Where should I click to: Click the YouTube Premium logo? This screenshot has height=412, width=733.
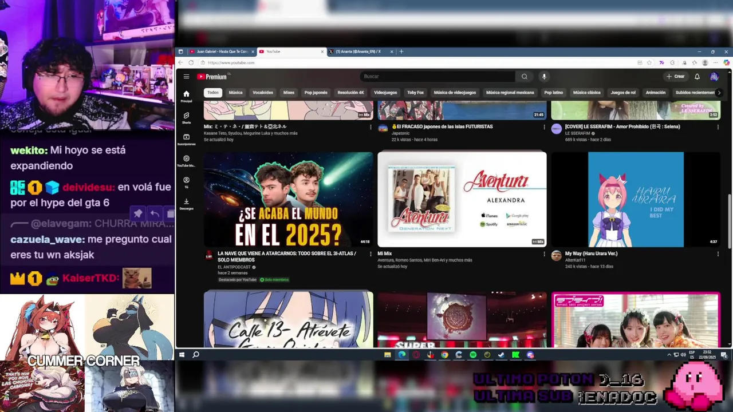(x=212, y=77)
